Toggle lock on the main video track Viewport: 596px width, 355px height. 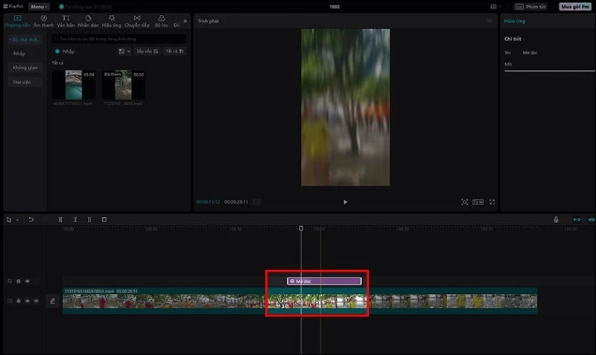pyautogui.click(x=19, y=301)
